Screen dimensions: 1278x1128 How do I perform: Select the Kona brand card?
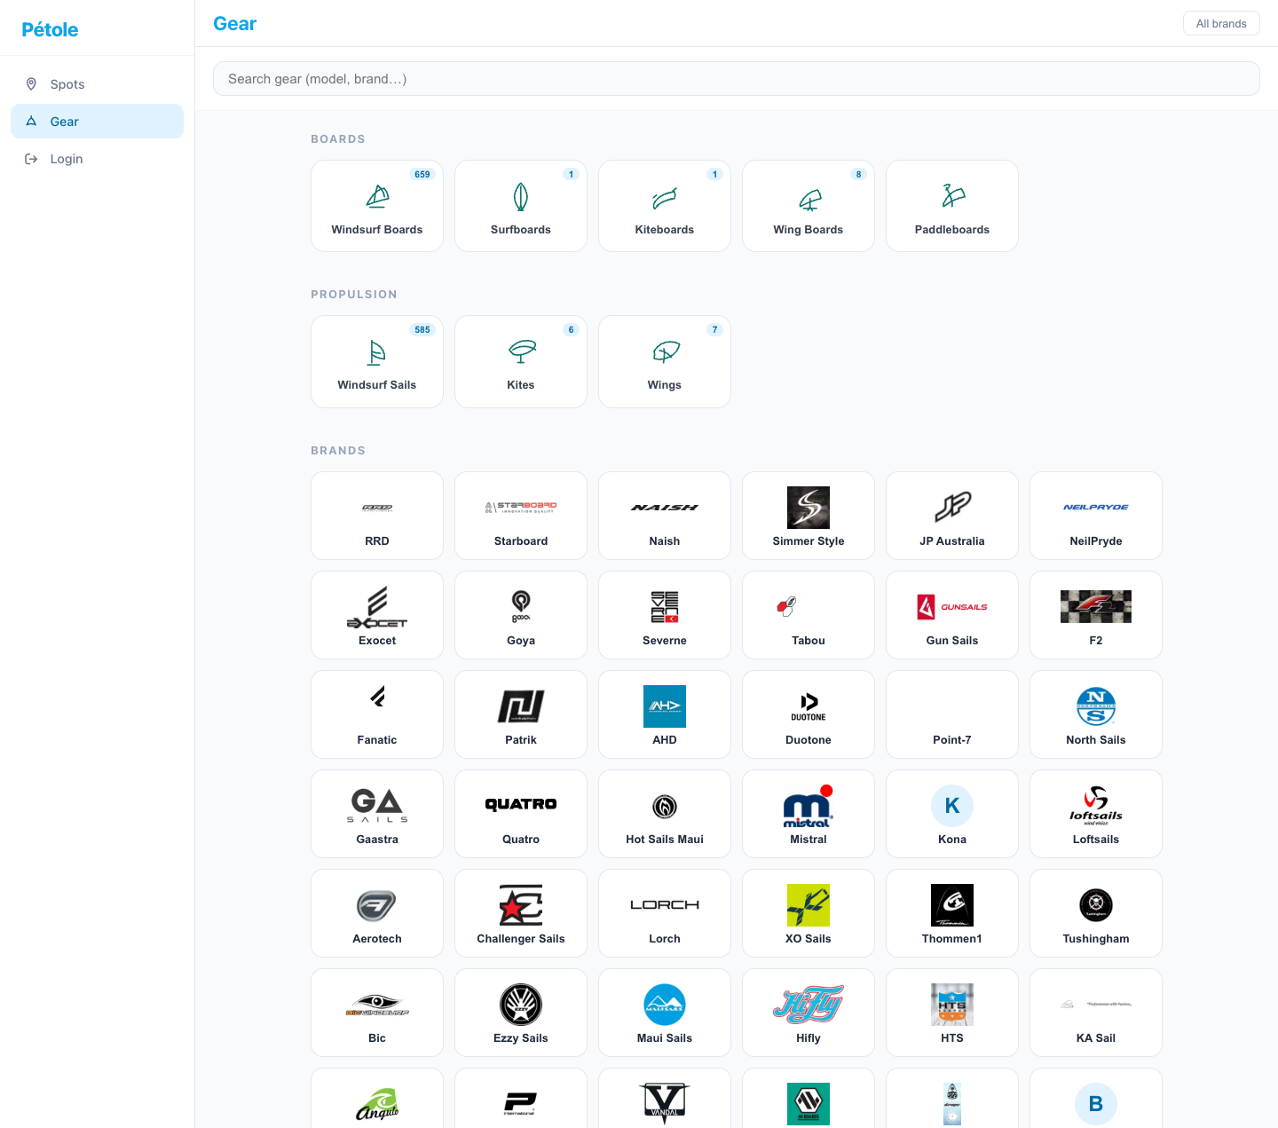click(x=952, y=814)
